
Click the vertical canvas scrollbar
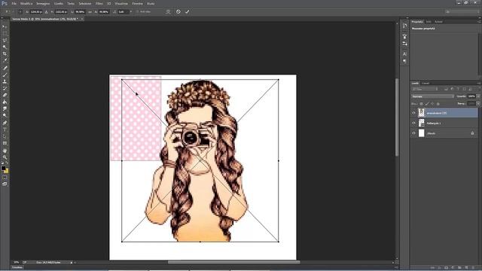point(397,117)
